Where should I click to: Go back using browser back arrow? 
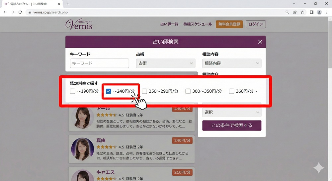pos(5,12)
